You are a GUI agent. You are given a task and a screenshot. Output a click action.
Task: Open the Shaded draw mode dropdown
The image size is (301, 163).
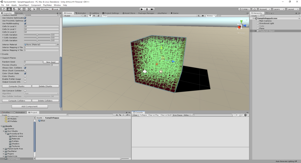click(73, 16)
